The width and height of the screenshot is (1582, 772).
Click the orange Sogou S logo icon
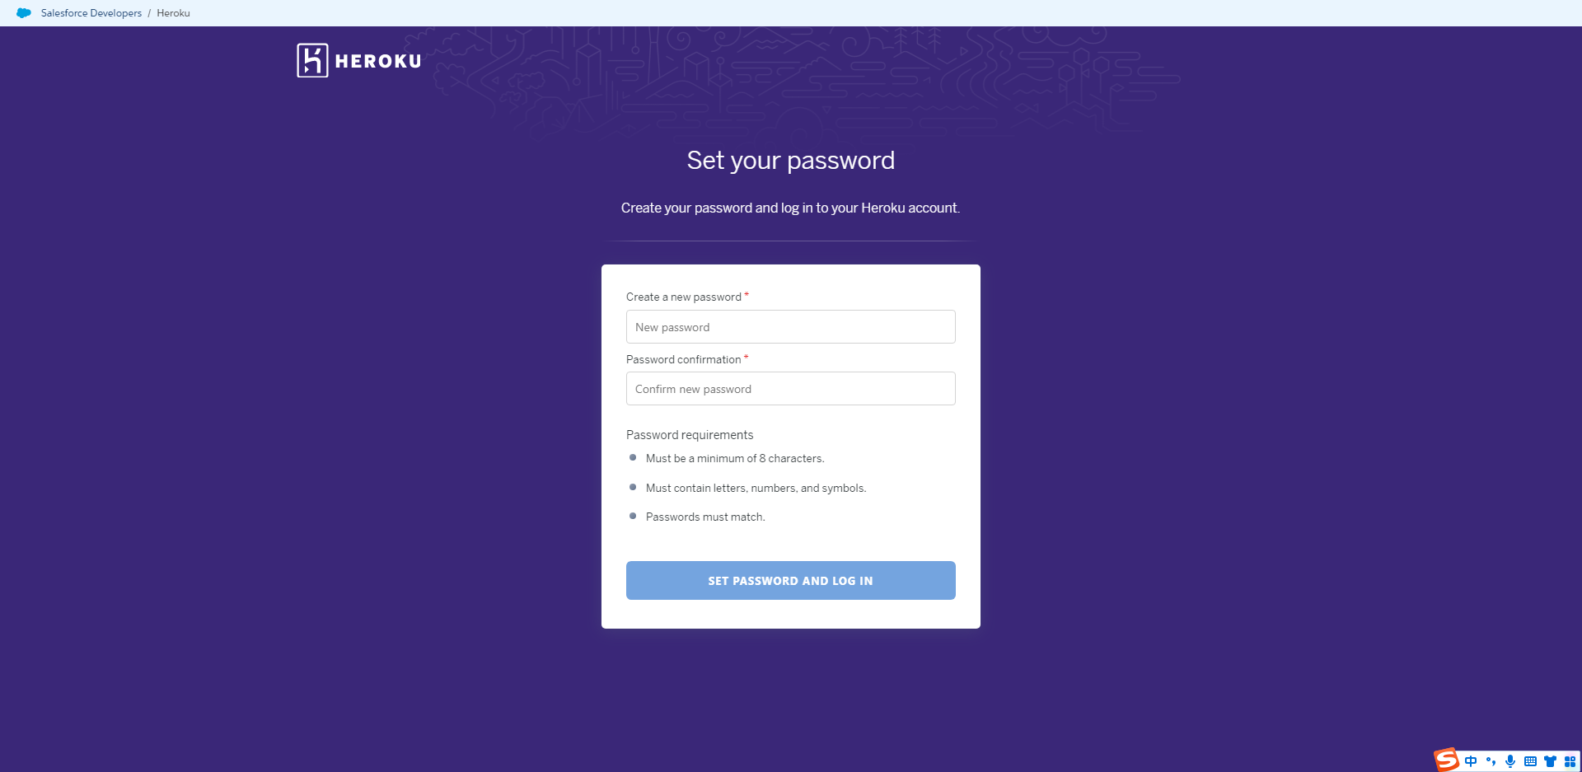click(1446, 760)
